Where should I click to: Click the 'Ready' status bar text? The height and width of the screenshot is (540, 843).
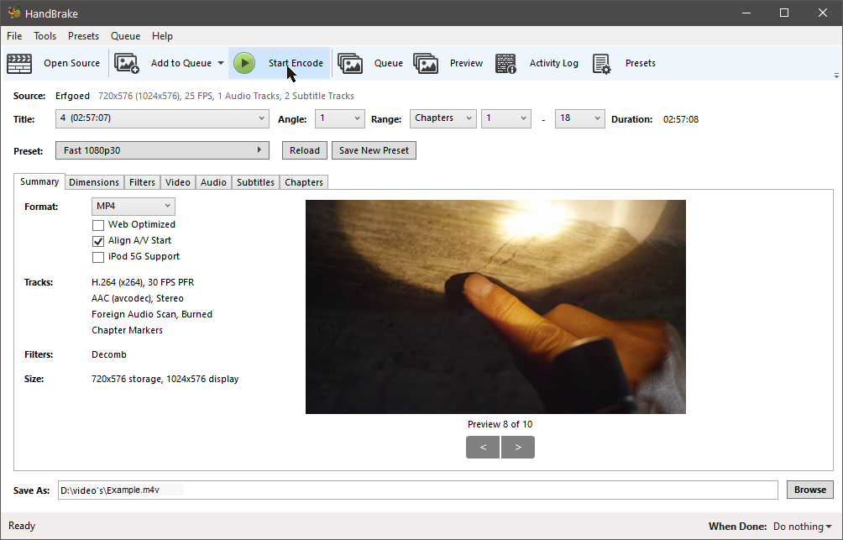tap(22, 526)
